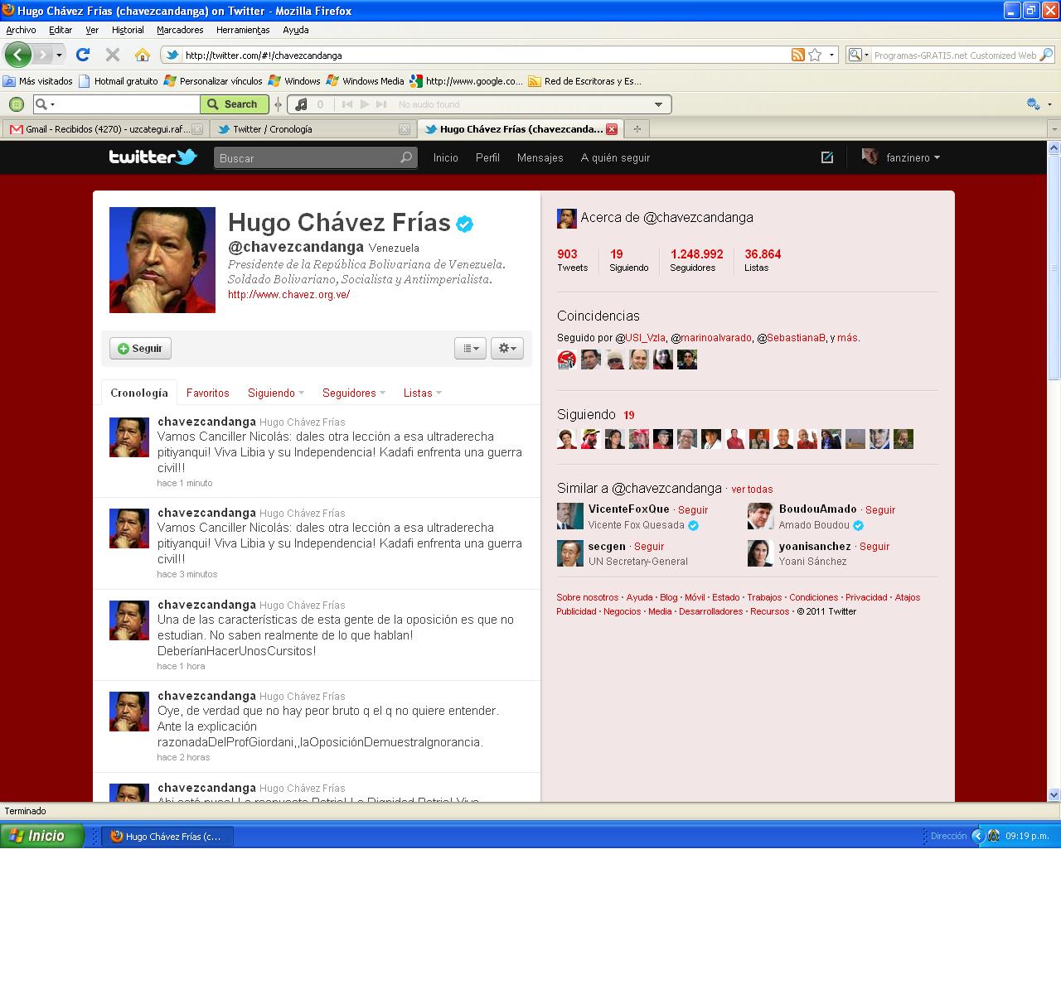Click Hugo Chávez's large profile photo
1061x994 pixels.
pyautogui.click(x=162, y=260)
